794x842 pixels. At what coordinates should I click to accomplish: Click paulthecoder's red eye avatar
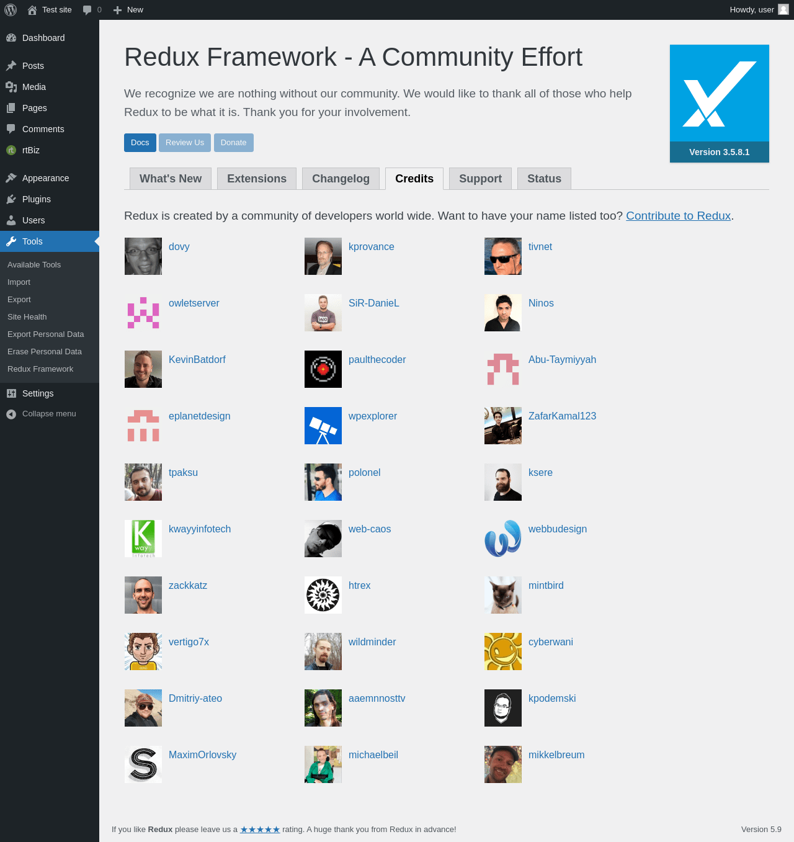coord(323,369)
